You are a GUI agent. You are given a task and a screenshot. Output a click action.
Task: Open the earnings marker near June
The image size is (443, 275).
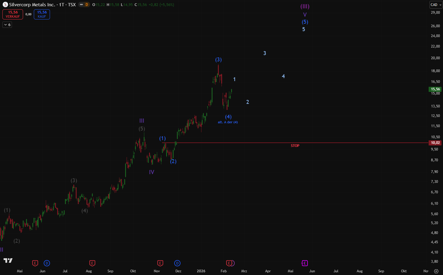[35, 263]
